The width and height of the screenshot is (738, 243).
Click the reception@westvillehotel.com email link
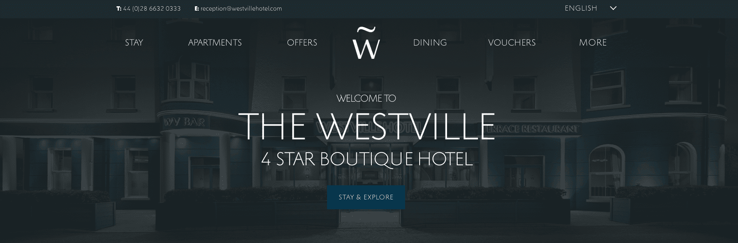click(x=241, y=9)
